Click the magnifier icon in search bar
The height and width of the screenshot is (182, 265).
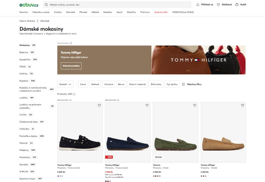coord(46,5)
